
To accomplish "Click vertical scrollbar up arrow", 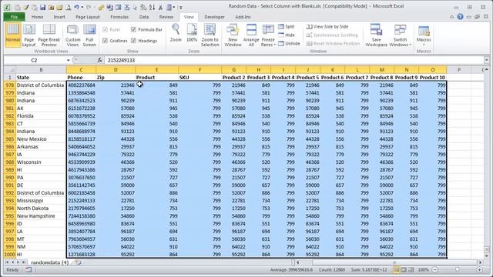I will coord(486,70).
